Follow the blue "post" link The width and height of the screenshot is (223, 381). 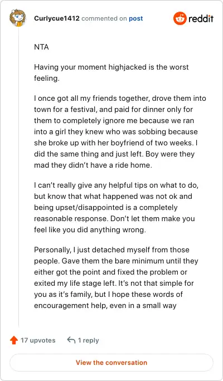click(x=135, y=18)
